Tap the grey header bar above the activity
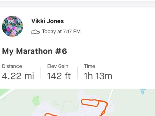The width and height of the screenshot is (155, 116). click(78, 4)
